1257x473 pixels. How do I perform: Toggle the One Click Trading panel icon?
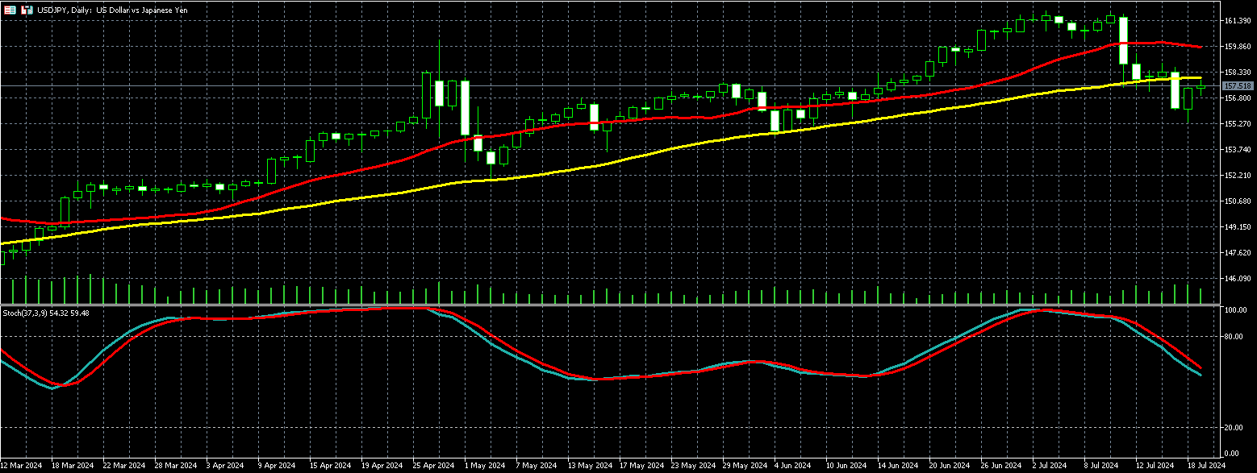point(10,10)
